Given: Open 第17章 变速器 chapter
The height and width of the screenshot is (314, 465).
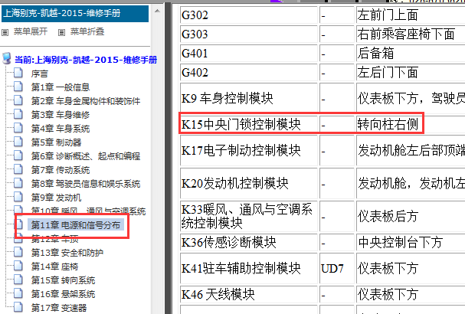Looking at the screenshot, I should [59, 308].
